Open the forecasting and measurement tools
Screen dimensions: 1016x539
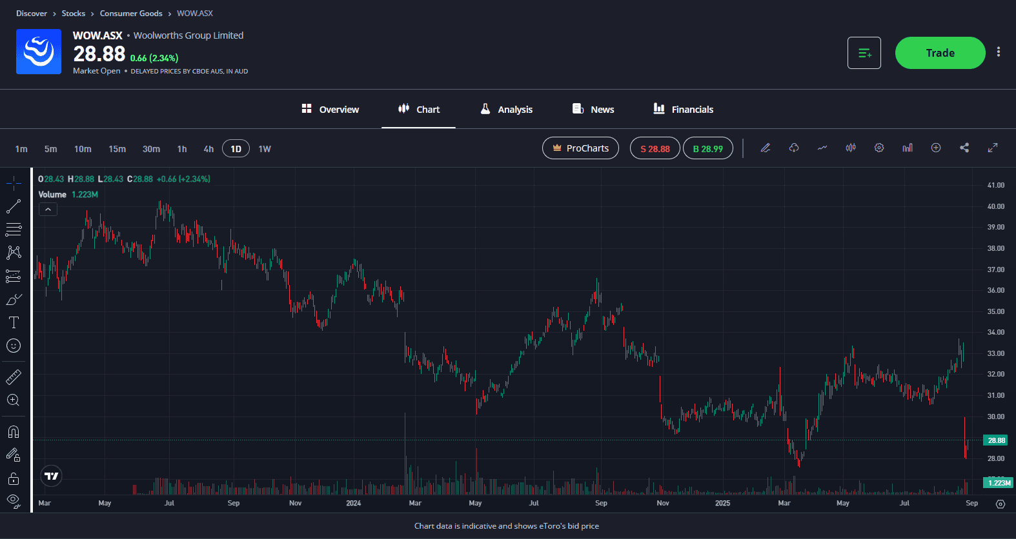coord(14,276)
